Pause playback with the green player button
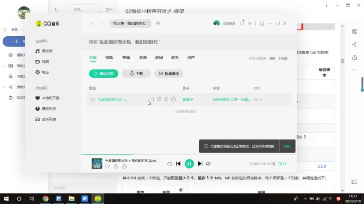The width and height of the screenshot is (364, 204). pyautogui.click(x=189, y=164)
